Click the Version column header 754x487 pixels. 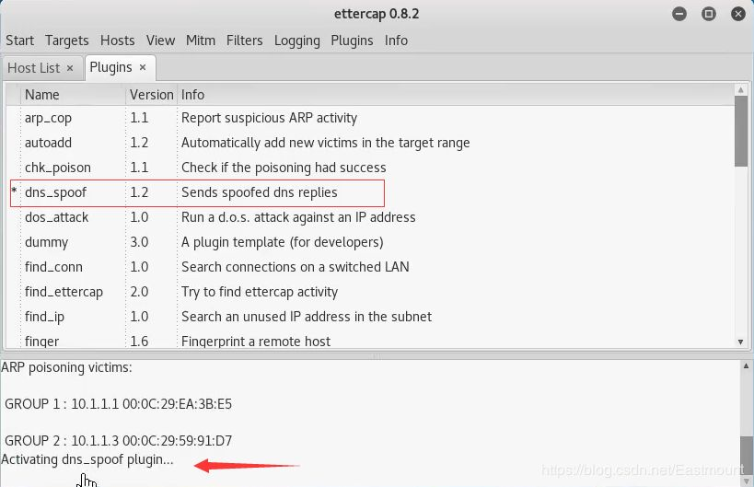152,95
